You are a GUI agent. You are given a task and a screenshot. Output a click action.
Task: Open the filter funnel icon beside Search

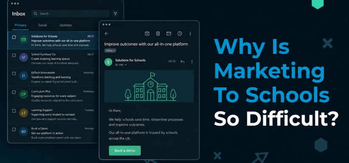click(115, 14)
